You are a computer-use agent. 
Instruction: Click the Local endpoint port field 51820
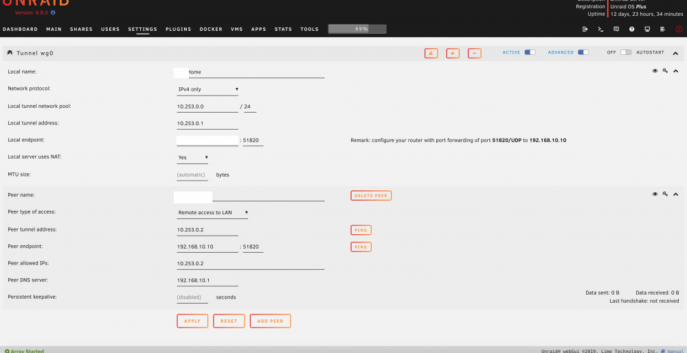click(x=254, y=141)
